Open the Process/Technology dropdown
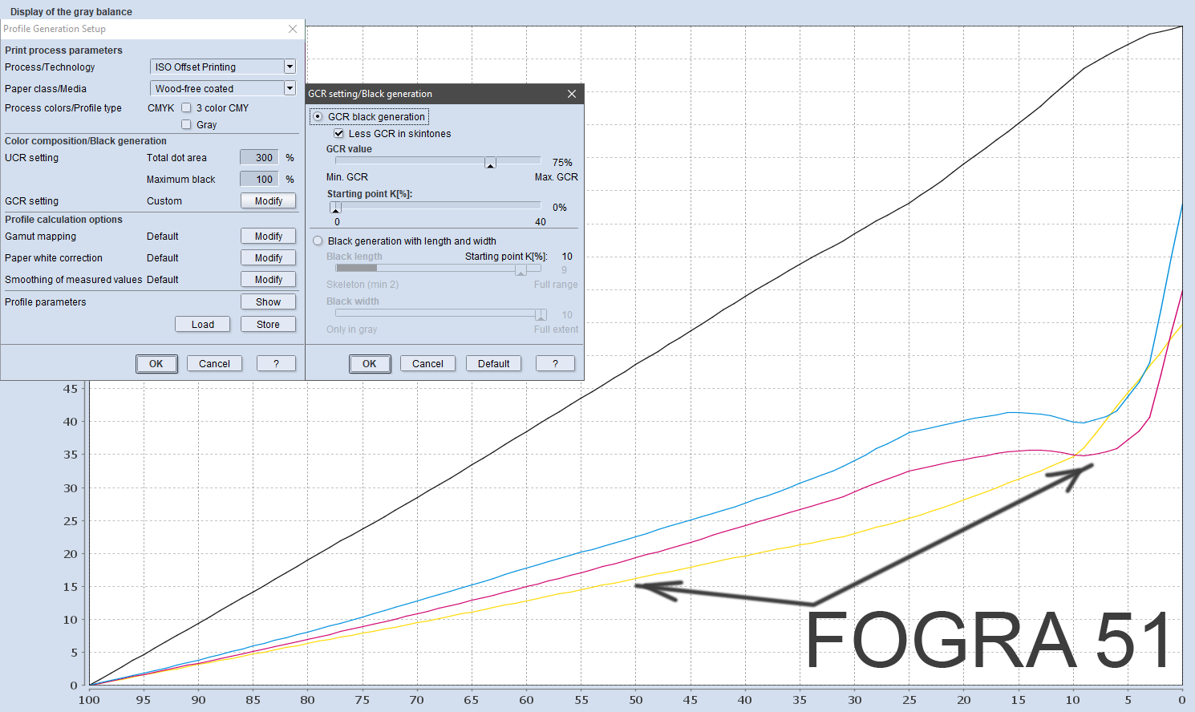The height and width of the screenshot is (712, 1195). tap(290, 67)
